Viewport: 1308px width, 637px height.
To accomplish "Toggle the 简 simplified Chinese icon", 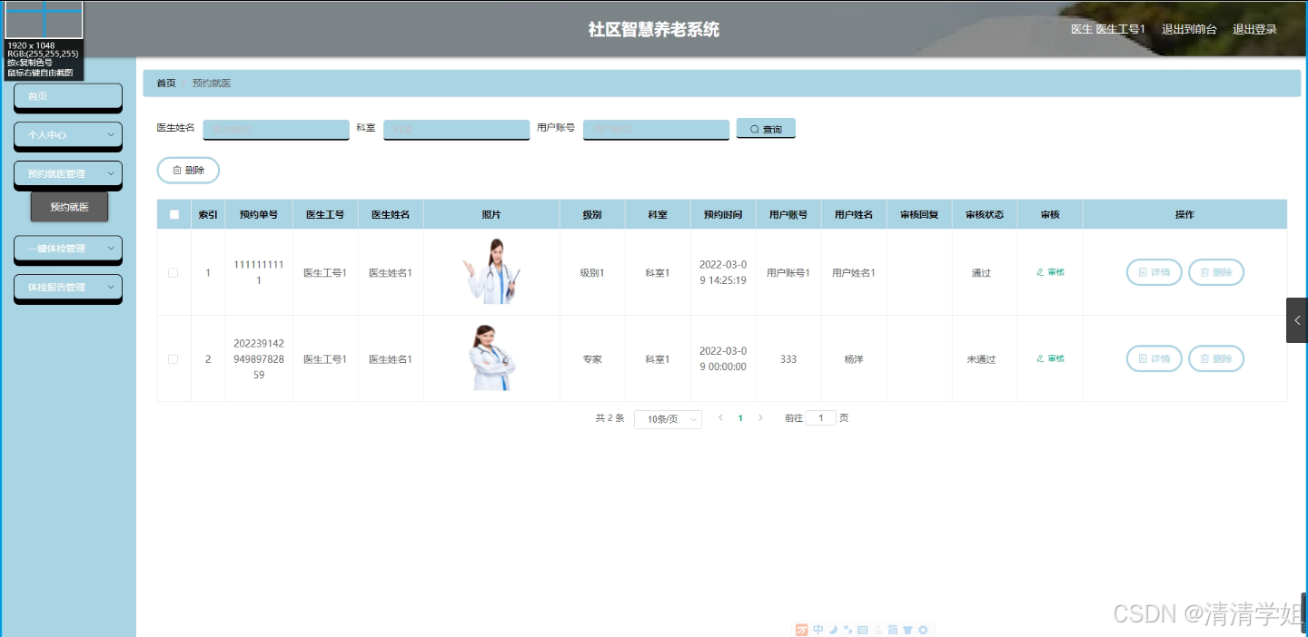I will (x=893, y=630).
